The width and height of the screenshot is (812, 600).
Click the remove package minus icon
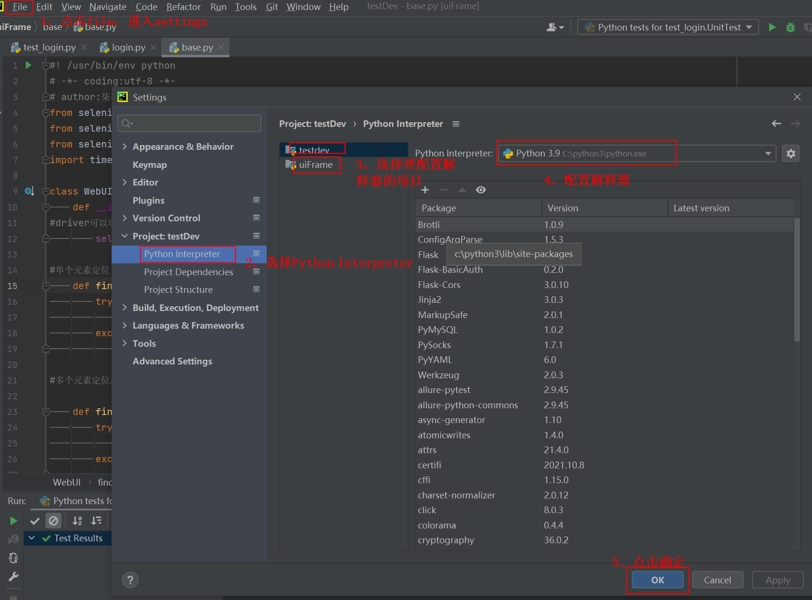click(x=444, y=190)
